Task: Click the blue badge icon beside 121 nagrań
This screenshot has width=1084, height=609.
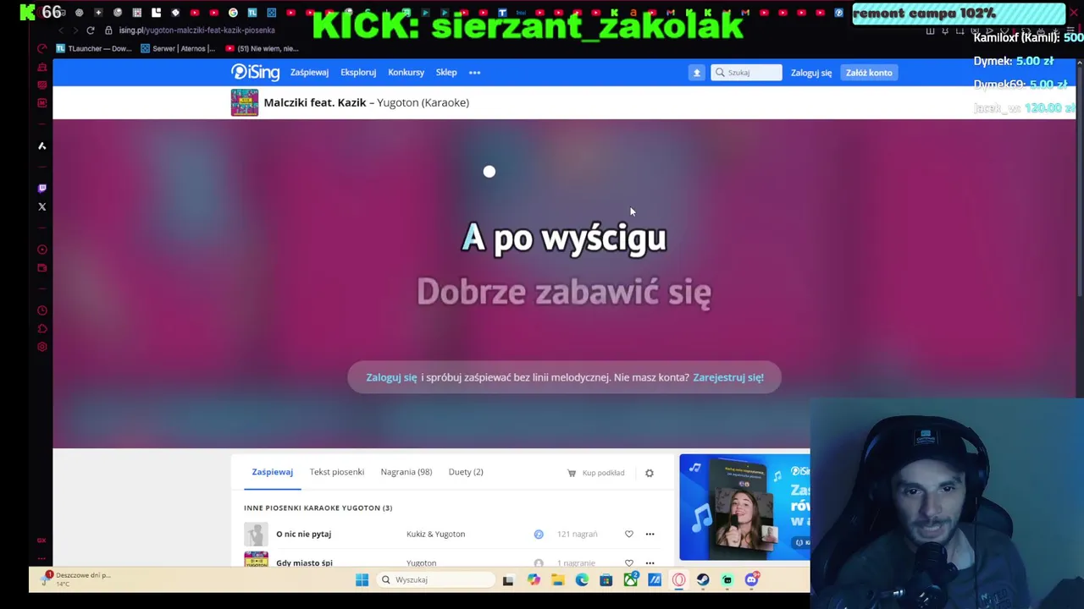Action: 539,534
